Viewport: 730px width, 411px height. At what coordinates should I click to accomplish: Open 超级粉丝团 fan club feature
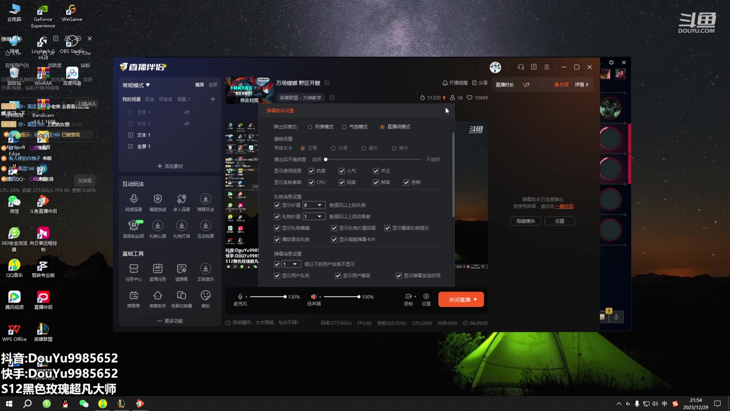(x=134, y=229)
